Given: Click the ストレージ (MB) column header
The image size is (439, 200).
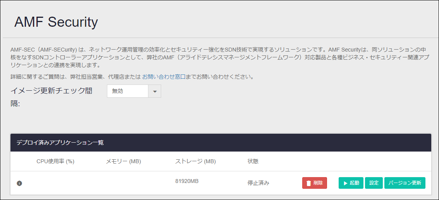Looking at the screenshot, I should [195, 161].
